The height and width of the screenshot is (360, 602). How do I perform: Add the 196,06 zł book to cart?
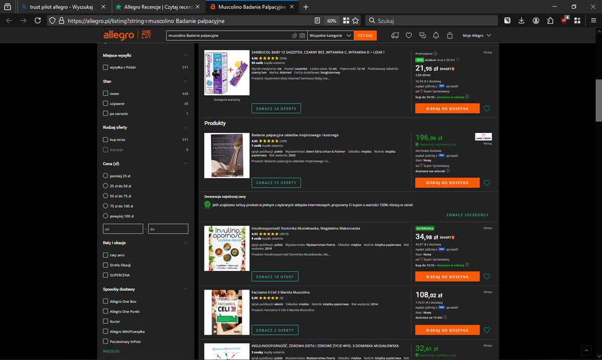[x=447, y=183]
